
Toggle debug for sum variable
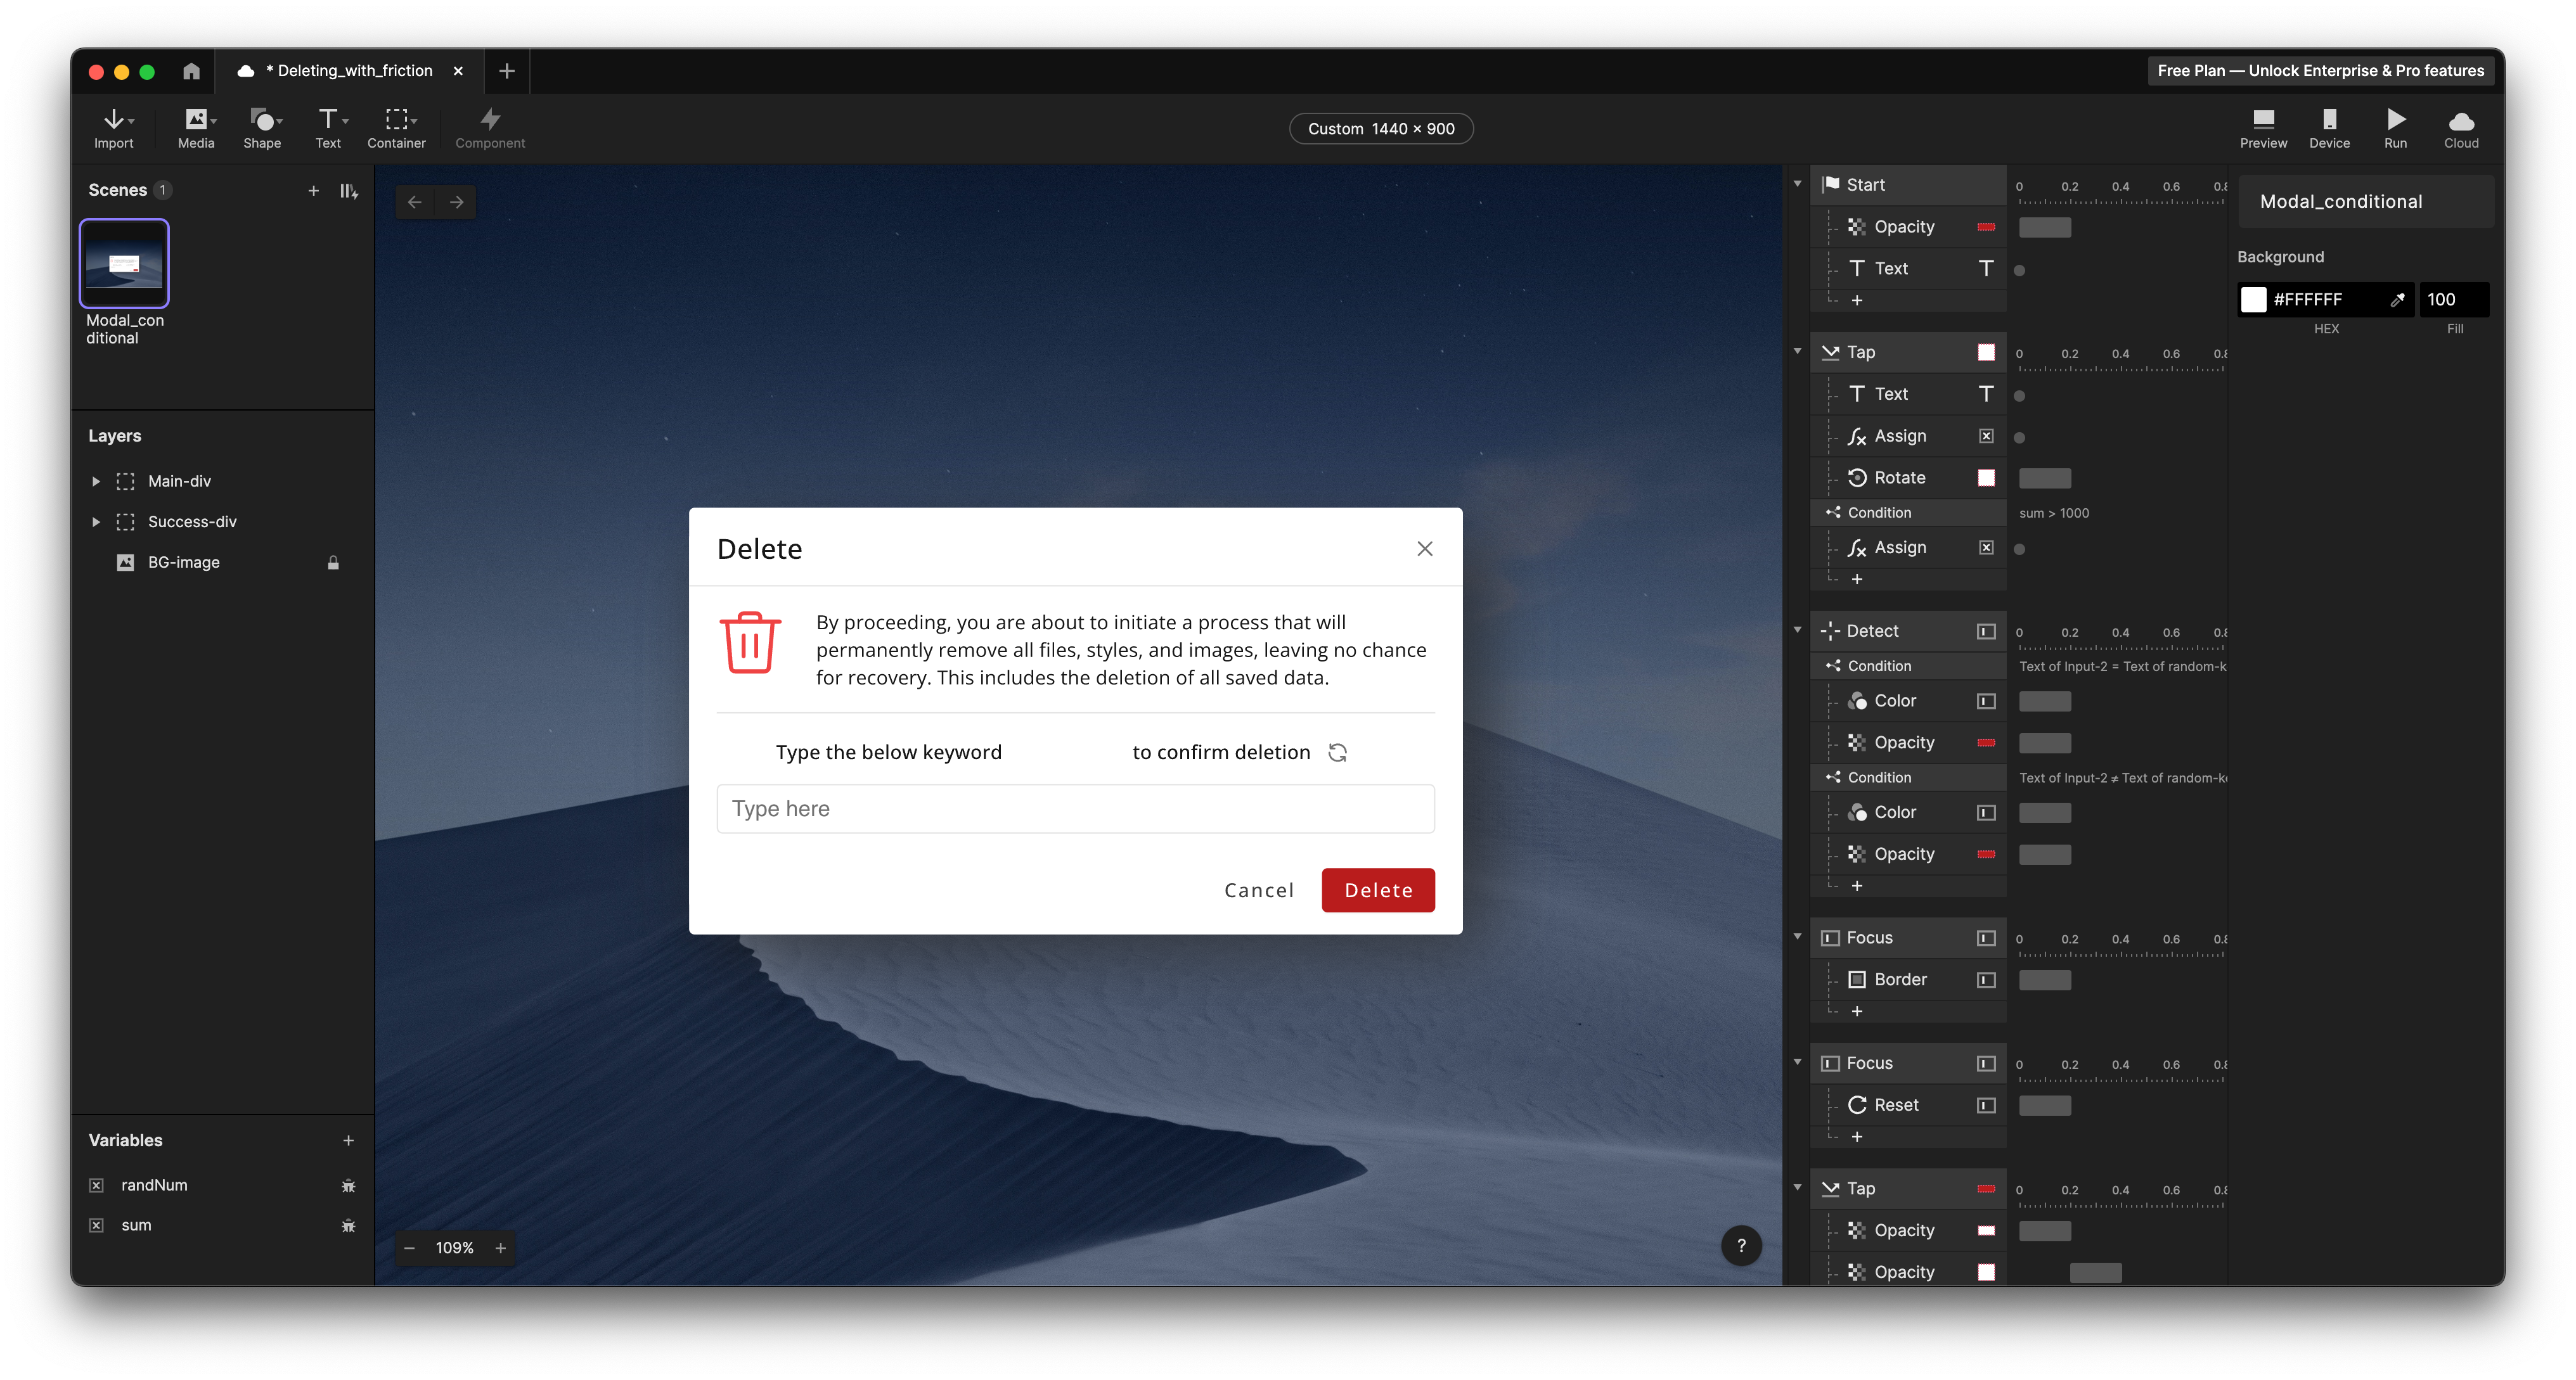click(x=348, y=1226)
